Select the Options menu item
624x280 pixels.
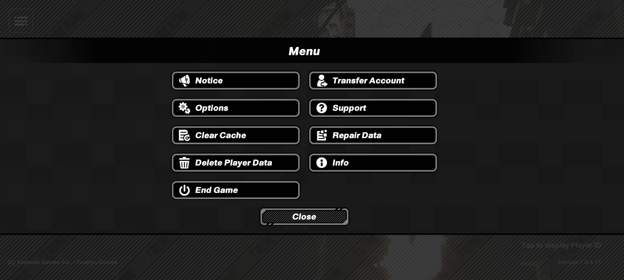[235, 108]
